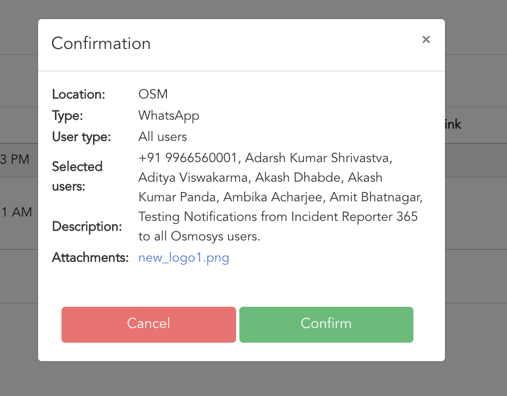Click the +91 9966560001 phone number
The image size is (507, 396).
(x=188, y=158)
